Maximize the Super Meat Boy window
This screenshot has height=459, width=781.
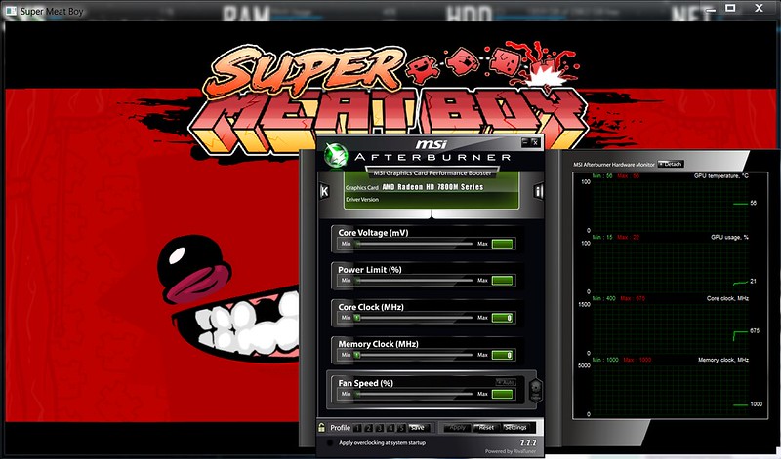729,8
